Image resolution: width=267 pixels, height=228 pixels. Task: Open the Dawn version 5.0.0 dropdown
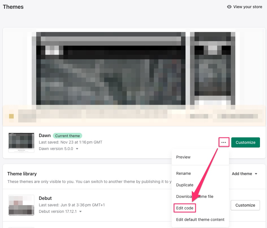[x=59, y=149]
